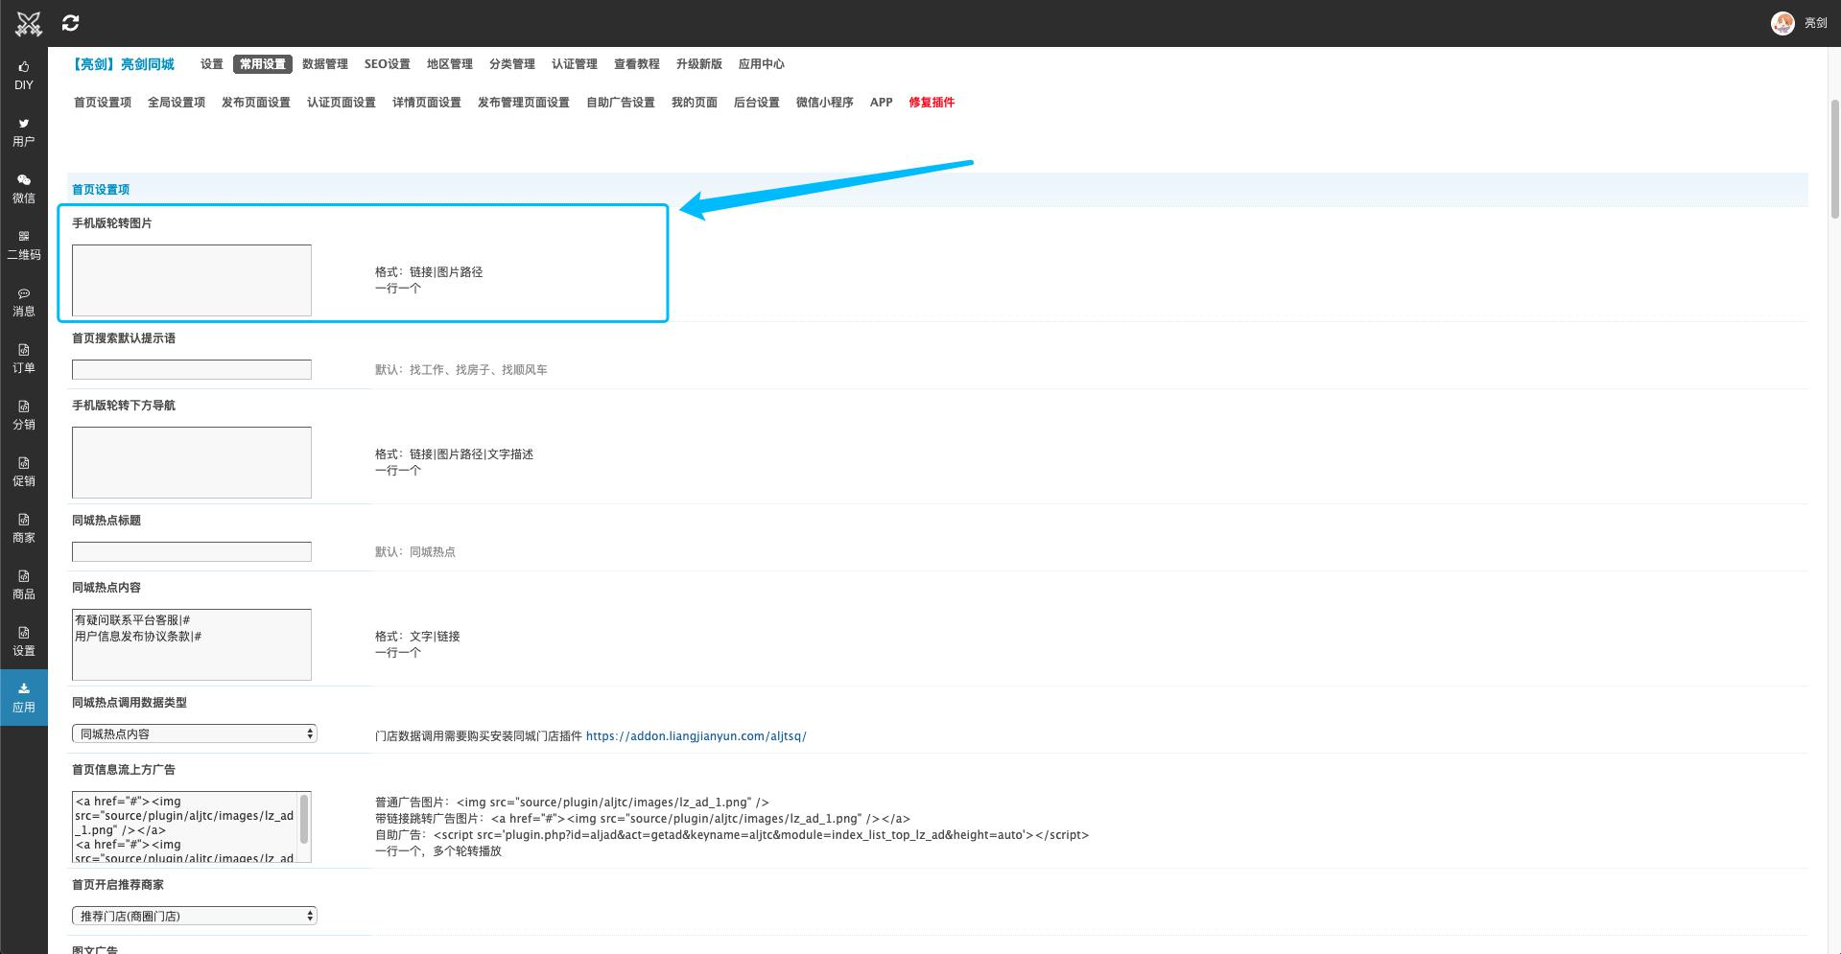Open the 商品 sidebar section

point(24,585)
